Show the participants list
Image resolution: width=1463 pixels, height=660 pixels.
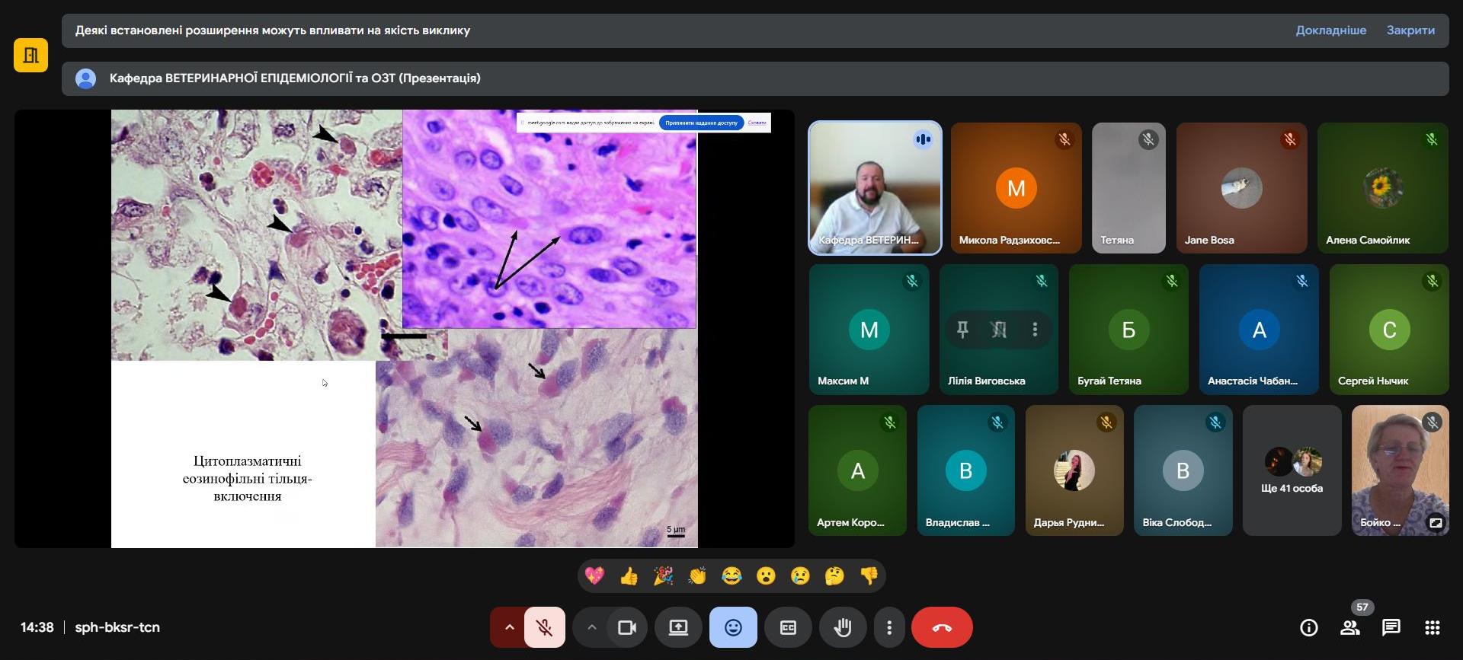point(1349,627)
